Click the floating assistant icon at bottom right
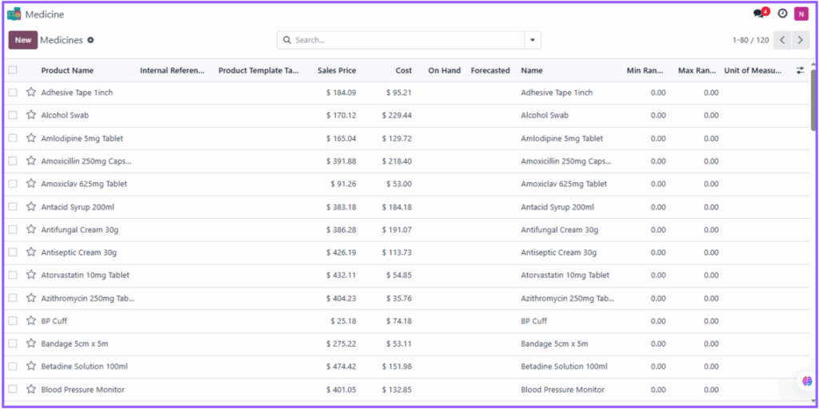819x409 pixels. (806, 382)
